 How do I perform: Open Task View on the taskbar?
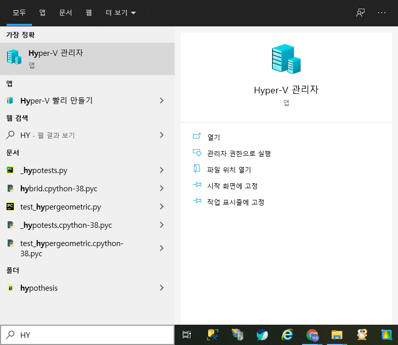187,335
